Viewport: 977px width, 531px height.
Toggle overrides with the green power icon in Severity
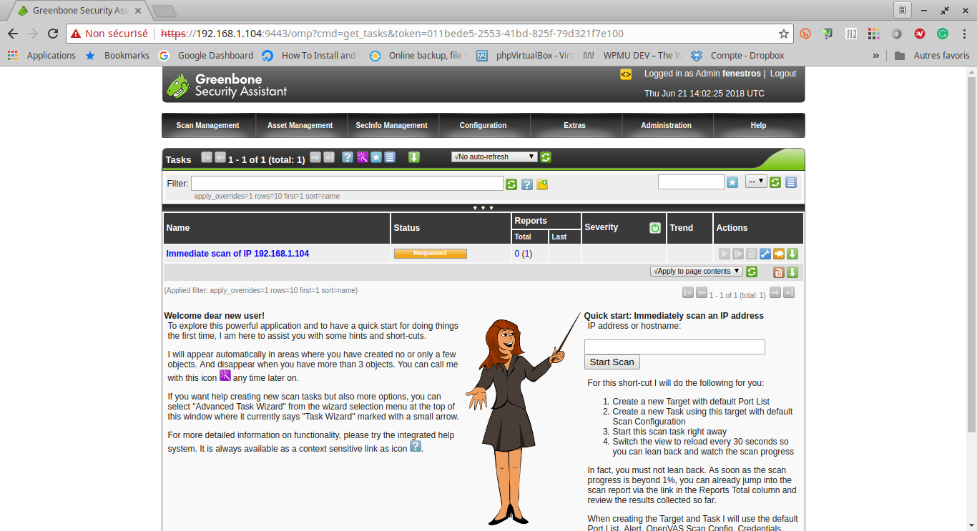coord(655,228)
